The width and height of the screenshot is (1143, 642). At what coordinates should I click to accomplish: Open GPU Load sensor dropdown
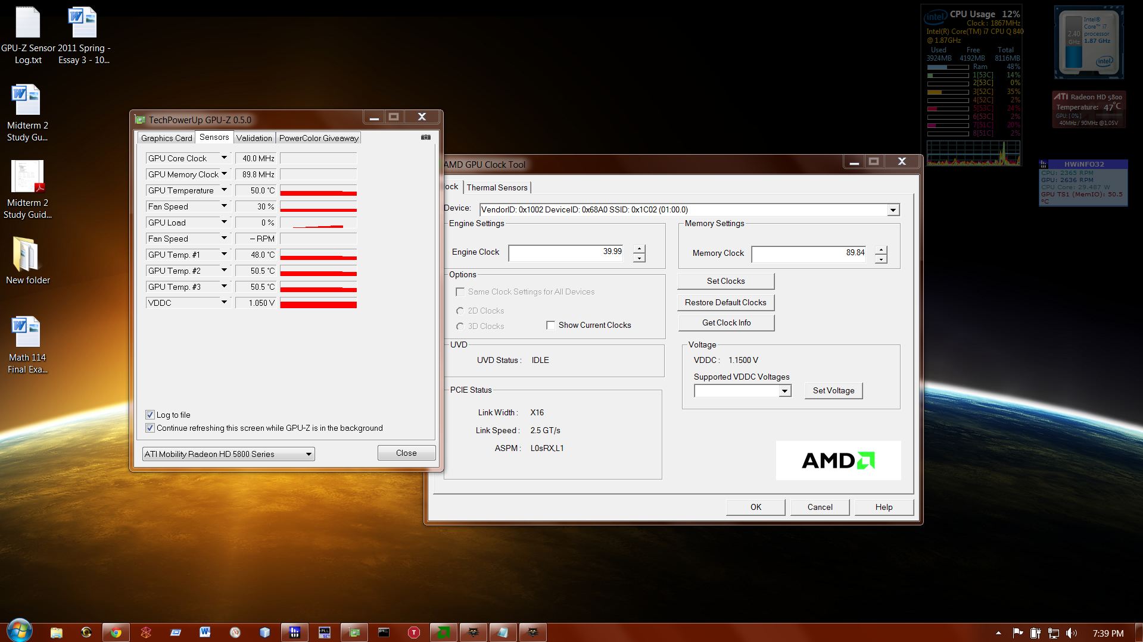(224, 222)
